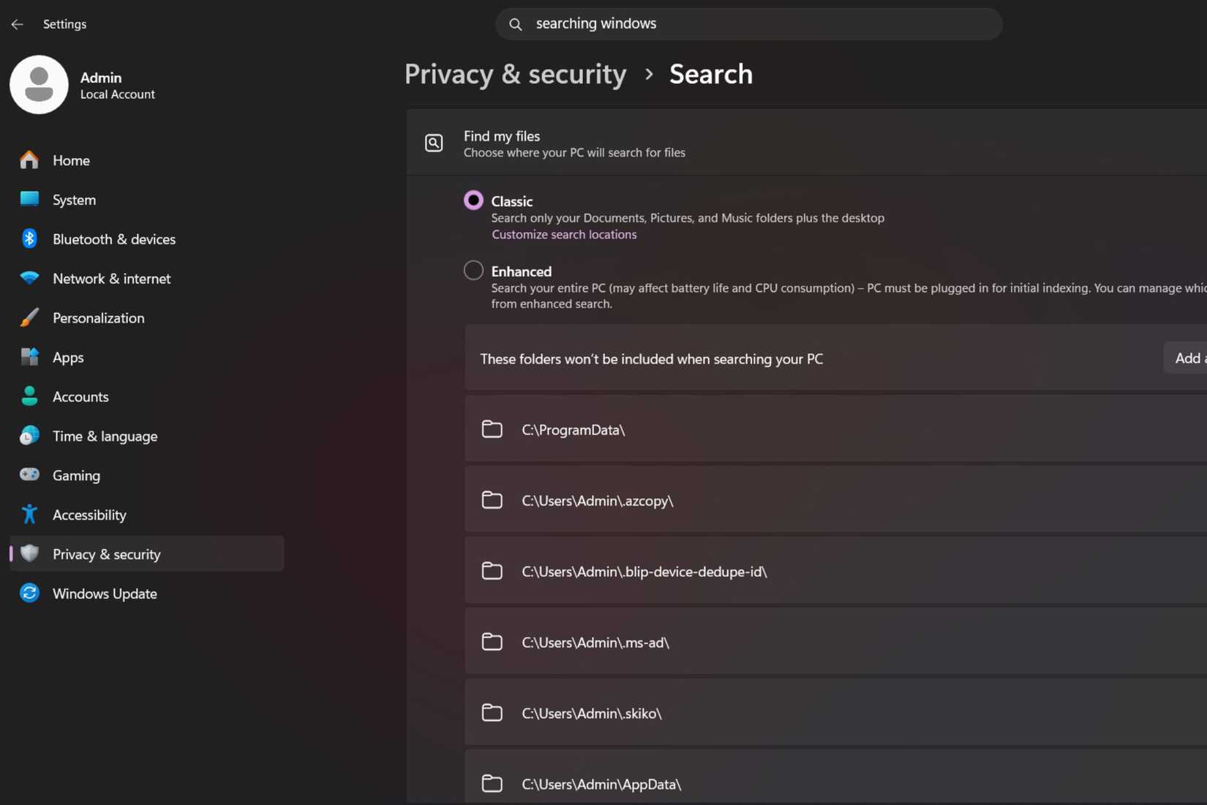Image resolution: width=1207 pixels, height=805 pixels.
Task: Click the Windows Update refresh icon
Action: pos(29,593)
